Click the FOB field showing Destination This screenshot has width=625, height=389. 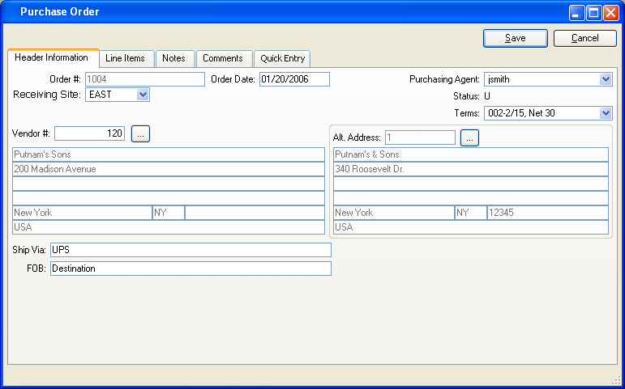pos(191,268)
